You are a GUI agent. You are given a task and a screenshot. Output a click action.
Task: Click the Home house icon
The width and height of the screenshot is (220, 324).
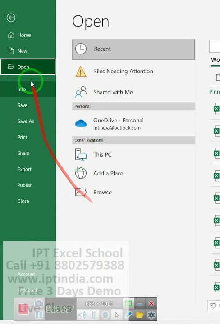tap(11, 35)
